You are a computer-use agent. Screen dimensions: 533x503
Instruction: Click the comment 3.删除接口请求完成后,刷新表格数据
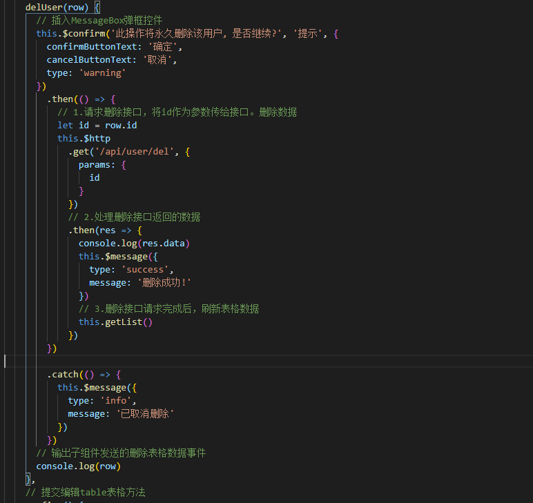(x=169, y=308)
